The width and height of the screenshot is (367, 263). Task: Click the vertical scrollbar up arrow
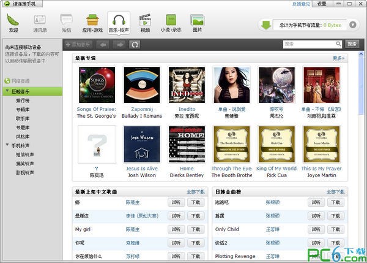tap(361, 55)
